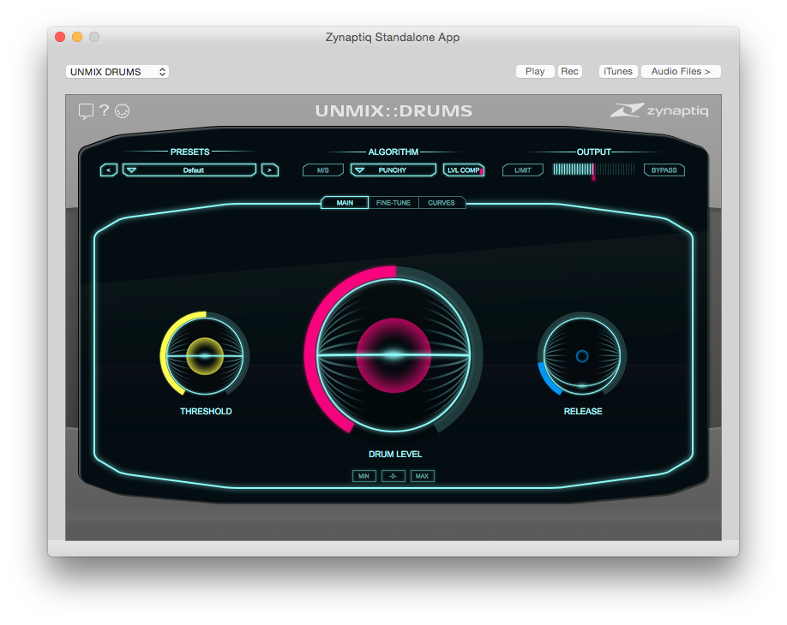Switch to the CURVES tab
787x625 pixels.
tap(442, 203)
